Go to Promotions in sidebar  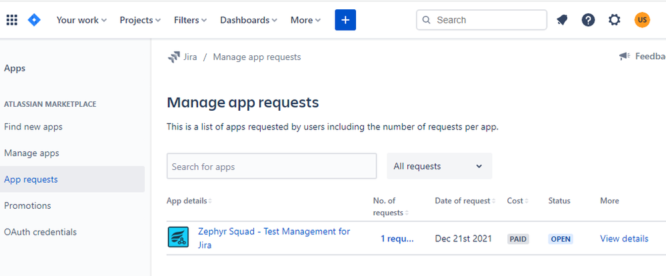click(x=27, y=205)
